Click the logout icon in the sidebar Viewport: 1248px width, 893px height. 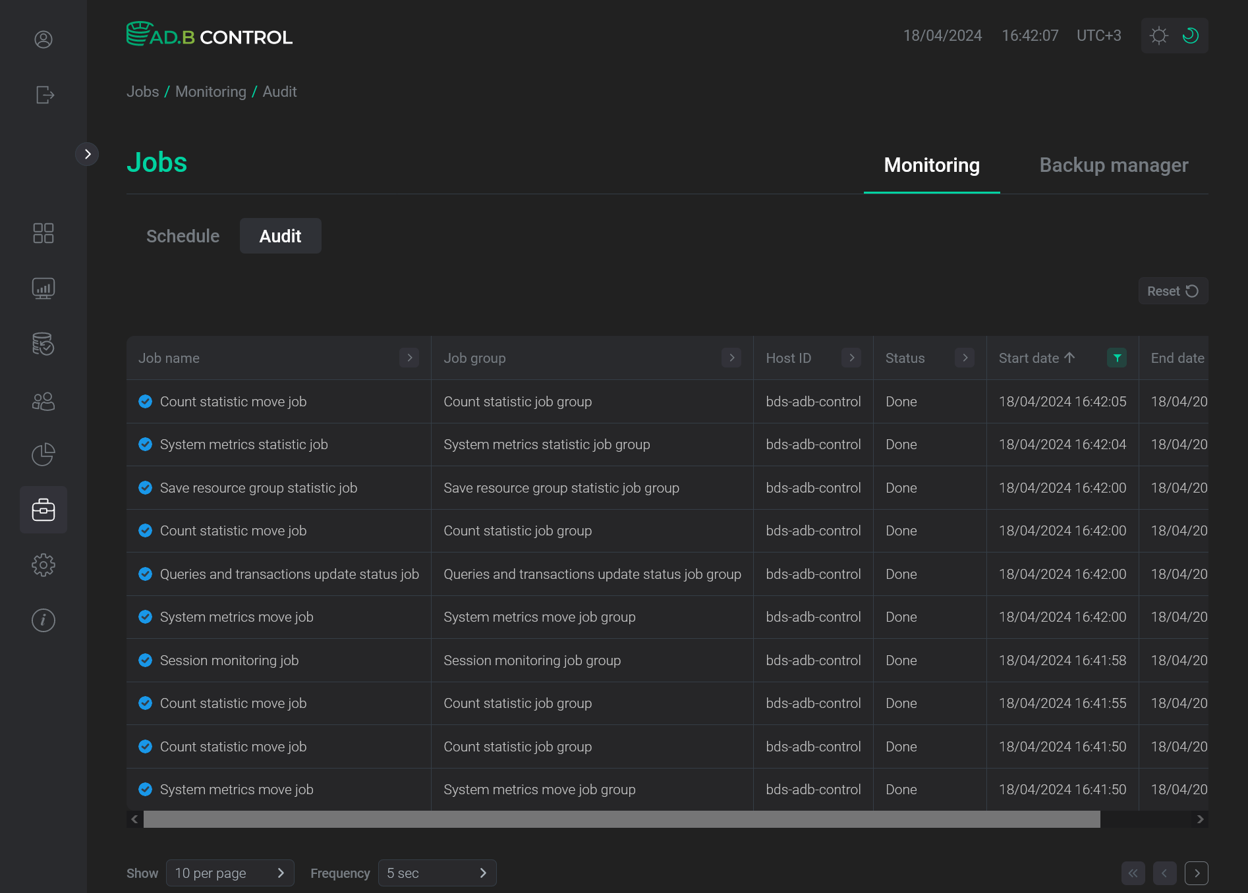pyautogui.click(x=43, y=95)
